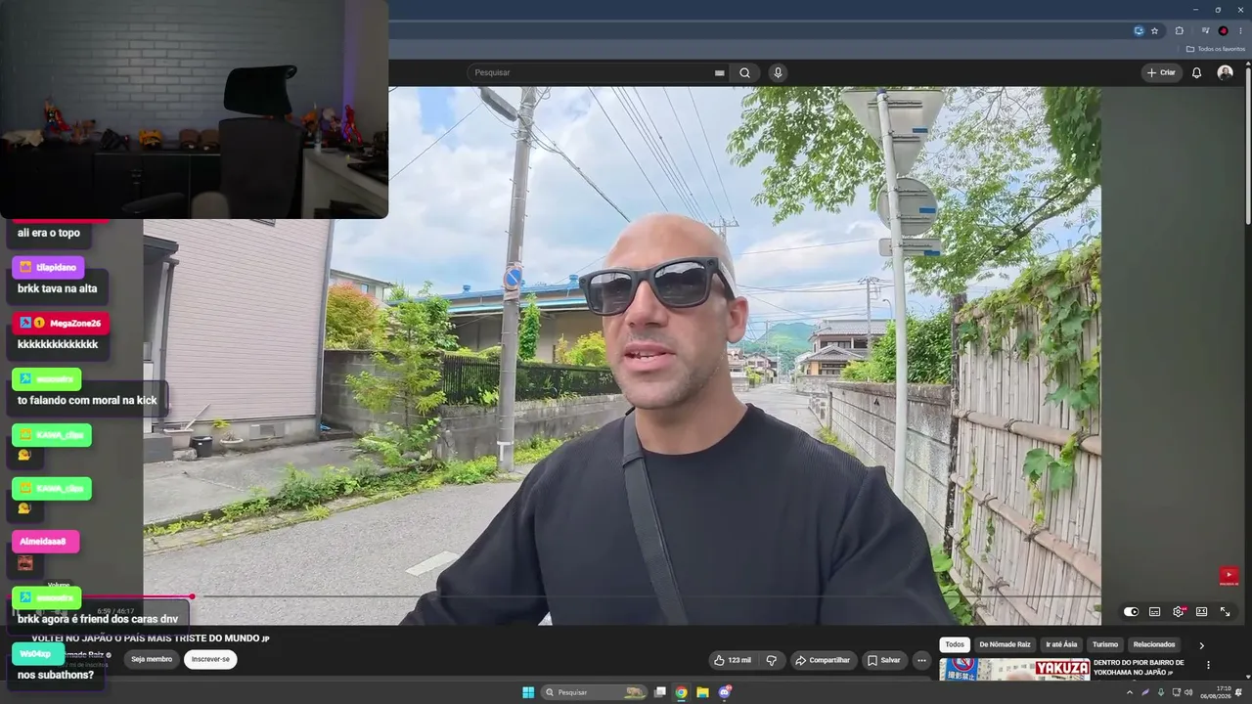Start voice search with microphone icon
This screenshot has width=1252, height=704.
[778, 72]
